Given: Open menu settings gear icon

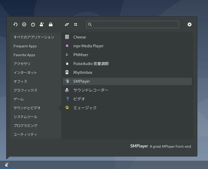Looking at the screenshot, I should coord(190,24).
